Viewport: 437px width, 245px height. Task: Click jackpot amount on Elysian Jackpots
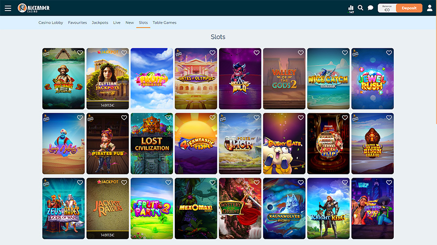coord(108,105)
